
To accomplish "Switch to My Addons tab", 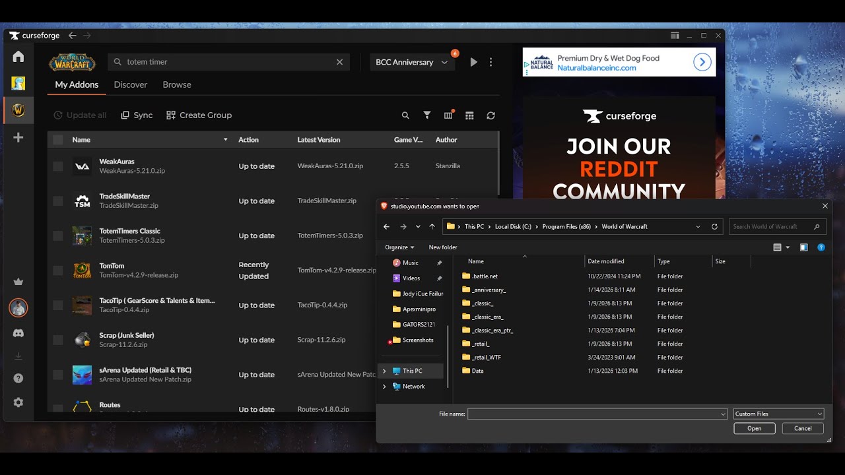I will pos(77,84).
